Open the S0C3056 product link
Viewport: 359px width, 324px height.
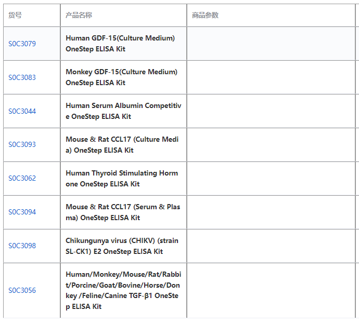click(22, 290)
